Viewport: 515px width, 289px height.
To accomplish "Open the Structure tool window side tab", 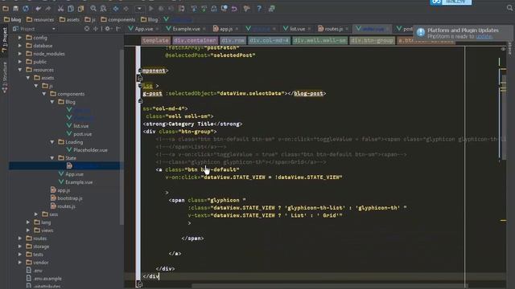I will [5, 77].
